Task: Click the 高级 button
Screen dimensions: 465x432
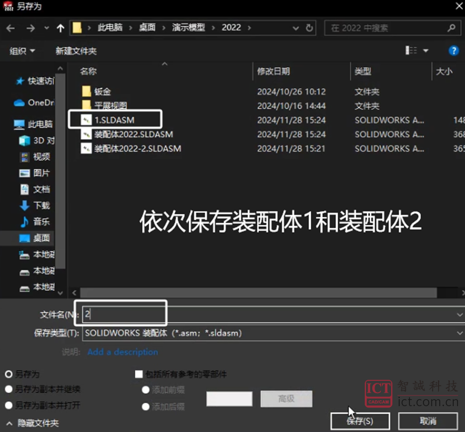Action: pos(286,399)
